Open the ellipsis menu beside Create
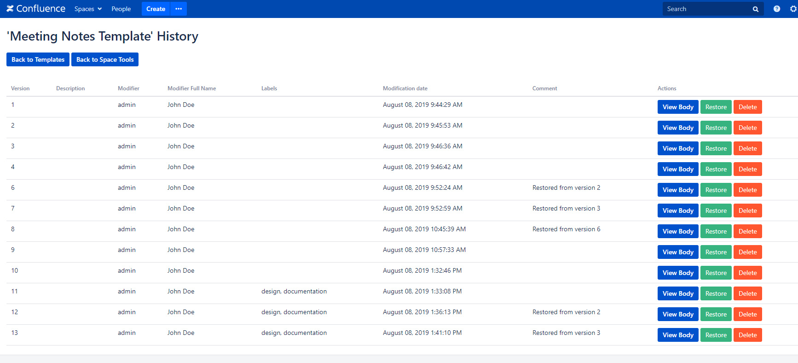The height and width of the screenshot is (363, 798). point(179,9)
